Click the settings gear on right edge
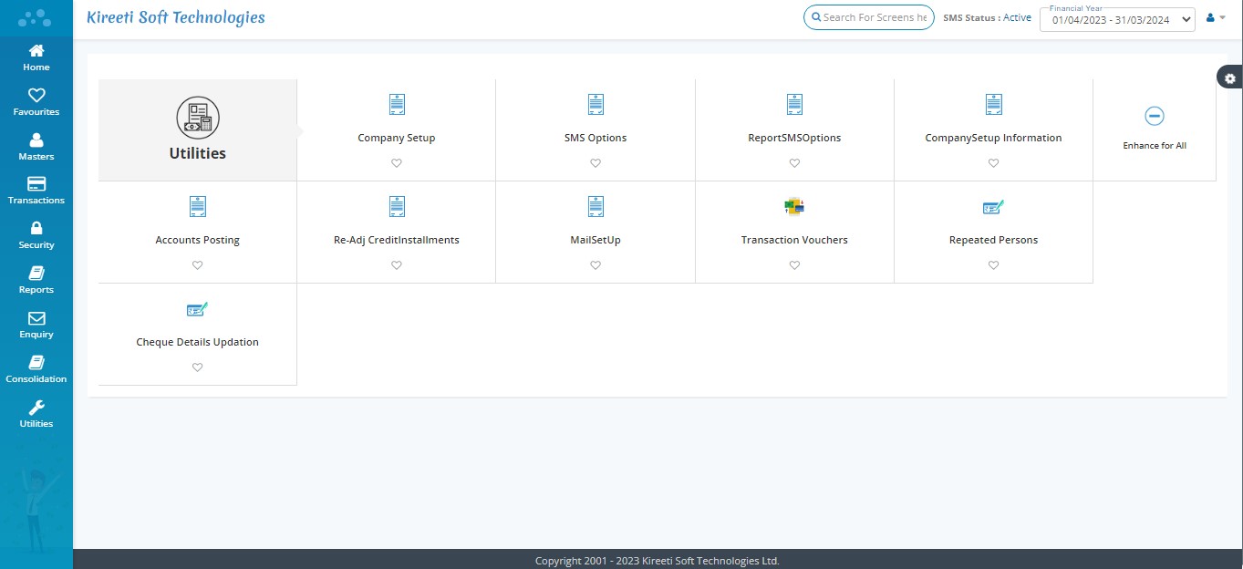Screen dimensions: 1243x569 tap(1230, 78)
